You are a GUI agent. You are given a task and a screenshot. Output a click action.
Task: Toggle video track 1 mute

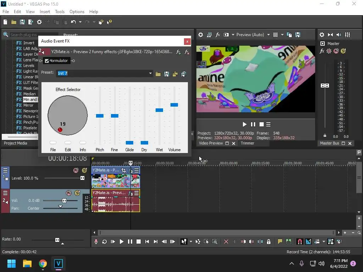76,170
